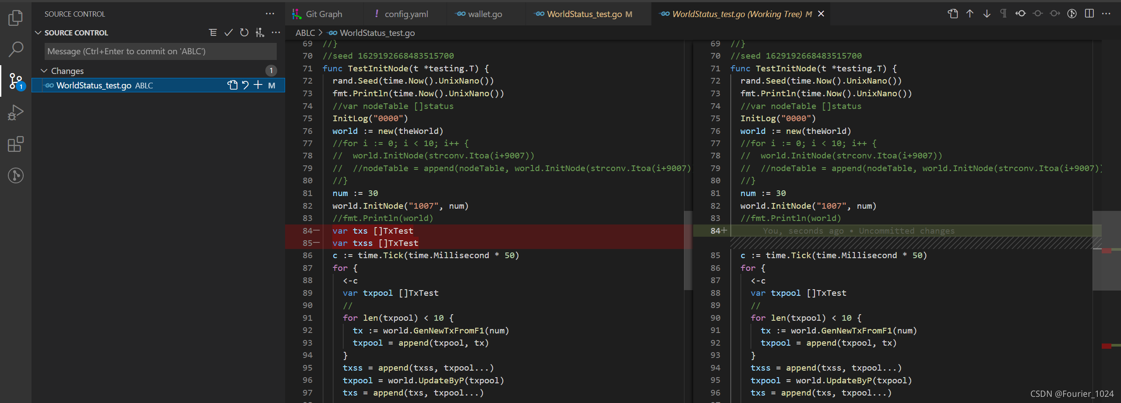Image resolution: width=1121 pixels, height=403 pixels.
Task: Click the M modified status marker
Action: coord(272,86)
